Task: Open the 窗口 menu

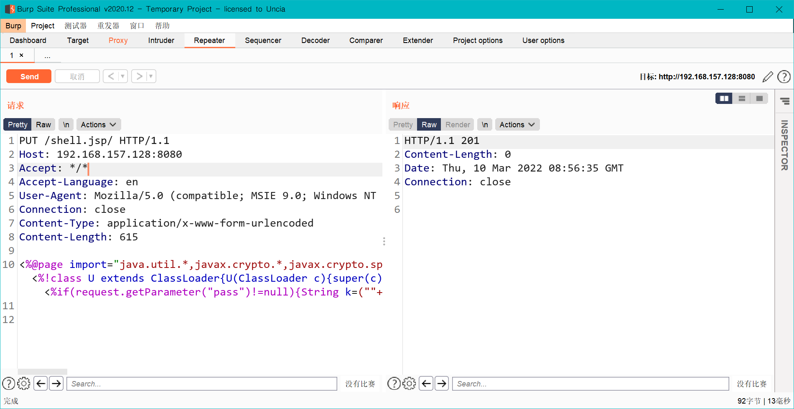Action: click(137, 26)
